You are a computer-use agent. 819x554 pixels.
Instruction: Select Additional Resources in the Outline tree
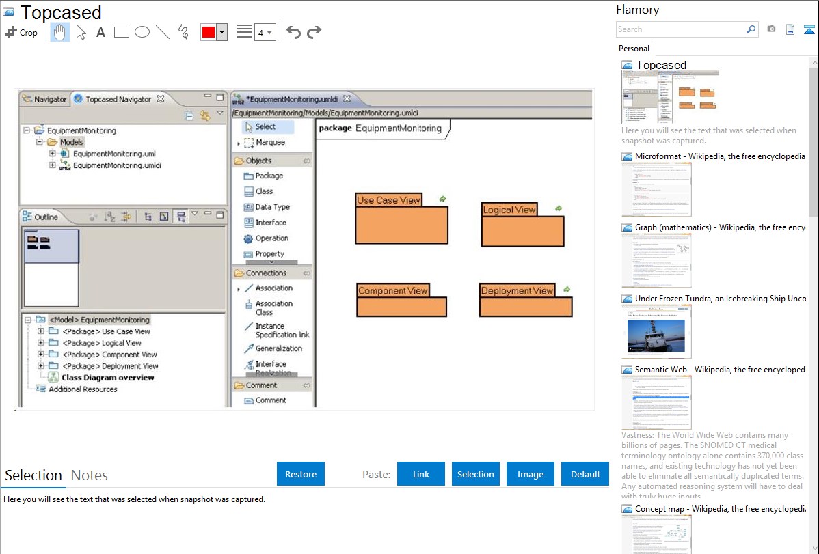(x=83, y=389)
